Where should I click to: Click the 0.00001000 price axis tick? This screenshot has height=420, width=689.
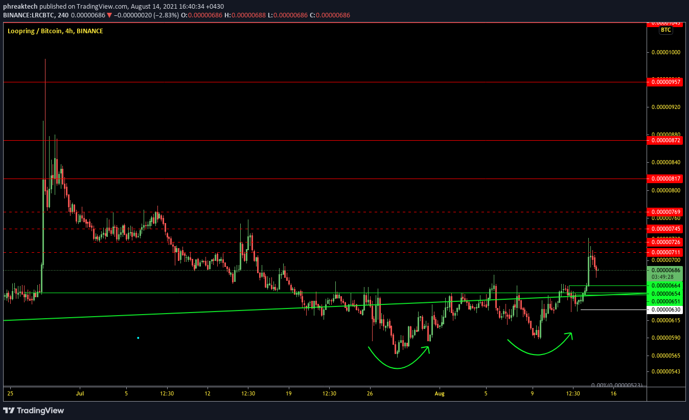(x=667, y=52)
